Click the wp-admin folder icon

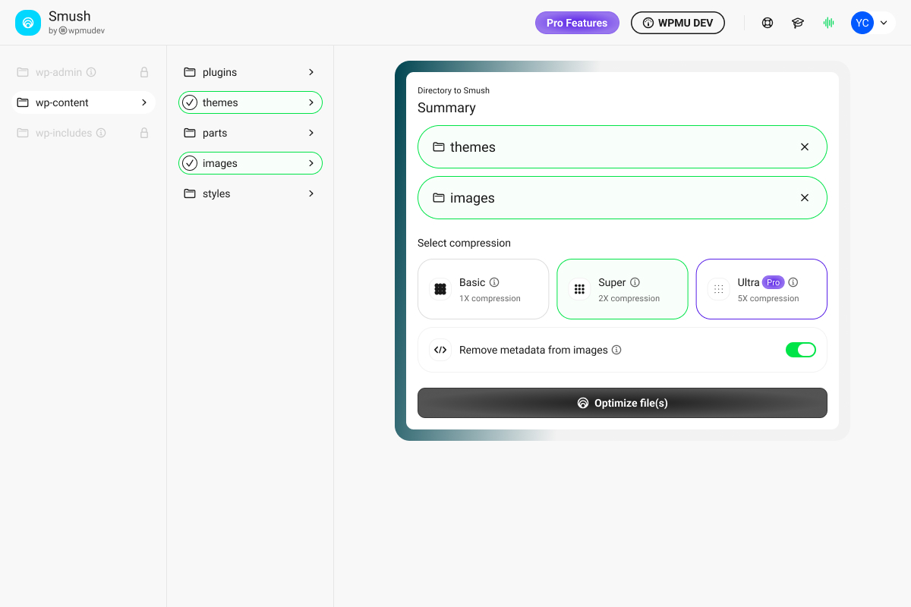click(23, 72)
